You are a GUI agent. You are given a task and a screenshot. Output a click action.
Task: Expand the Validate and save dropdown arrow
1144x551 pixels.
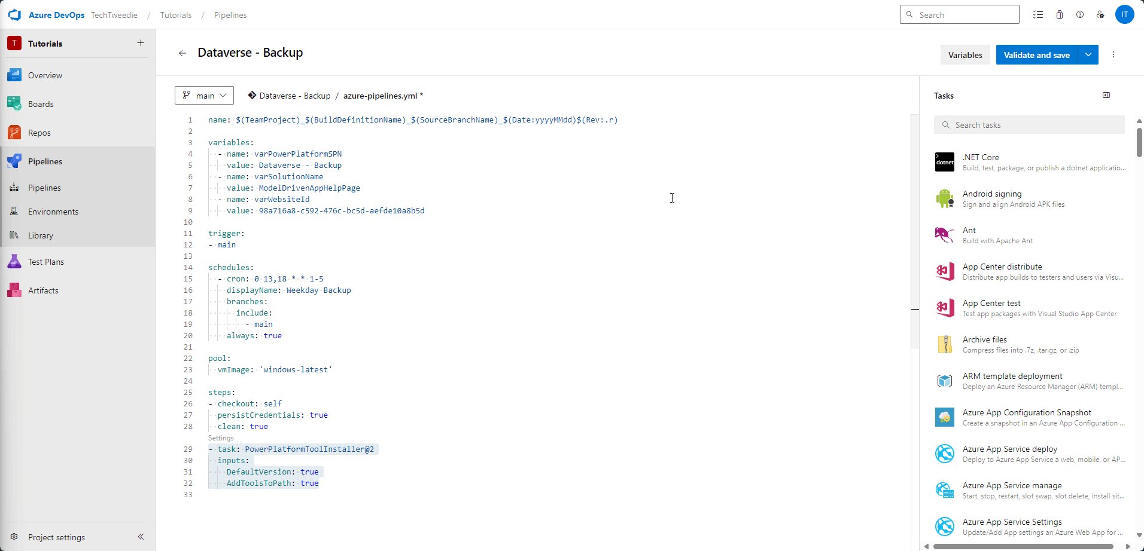tap(1088, 54)
